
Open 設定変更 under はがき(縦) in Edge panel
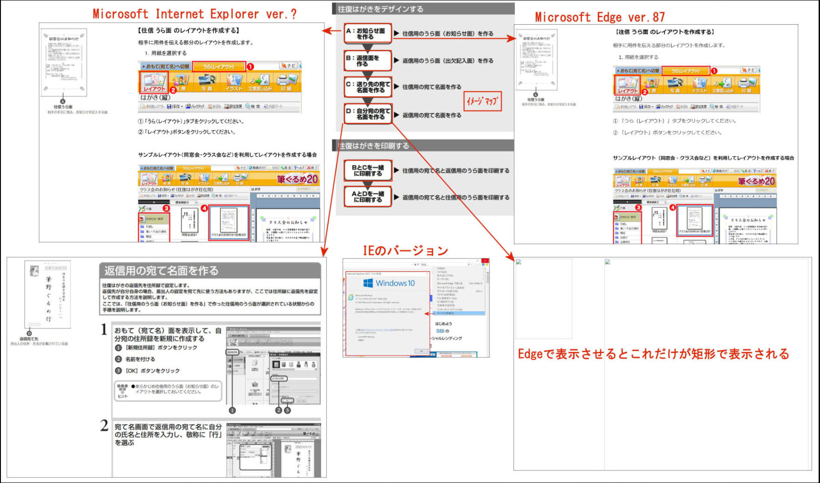(x=700, y=107)
